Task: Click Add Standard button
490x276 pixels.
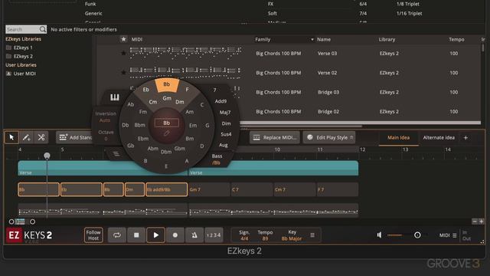Action: (x=76, y=137)
